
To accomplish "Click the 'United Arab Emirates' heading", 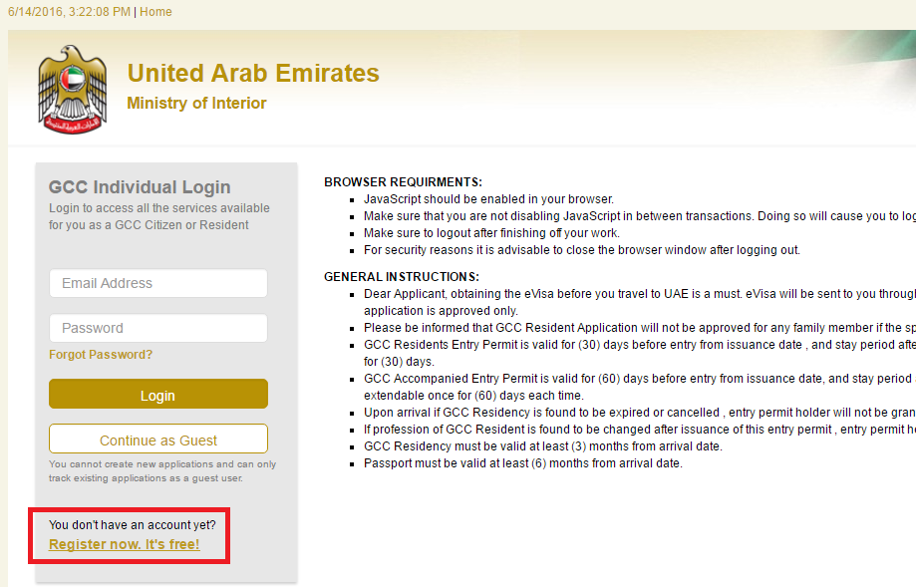I will (x=253, y=73).
